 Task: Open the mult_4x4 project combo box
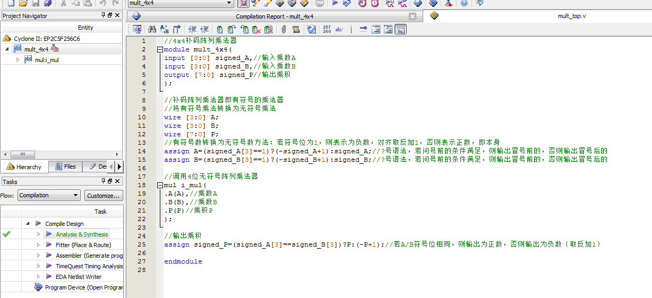click(181, 3)
